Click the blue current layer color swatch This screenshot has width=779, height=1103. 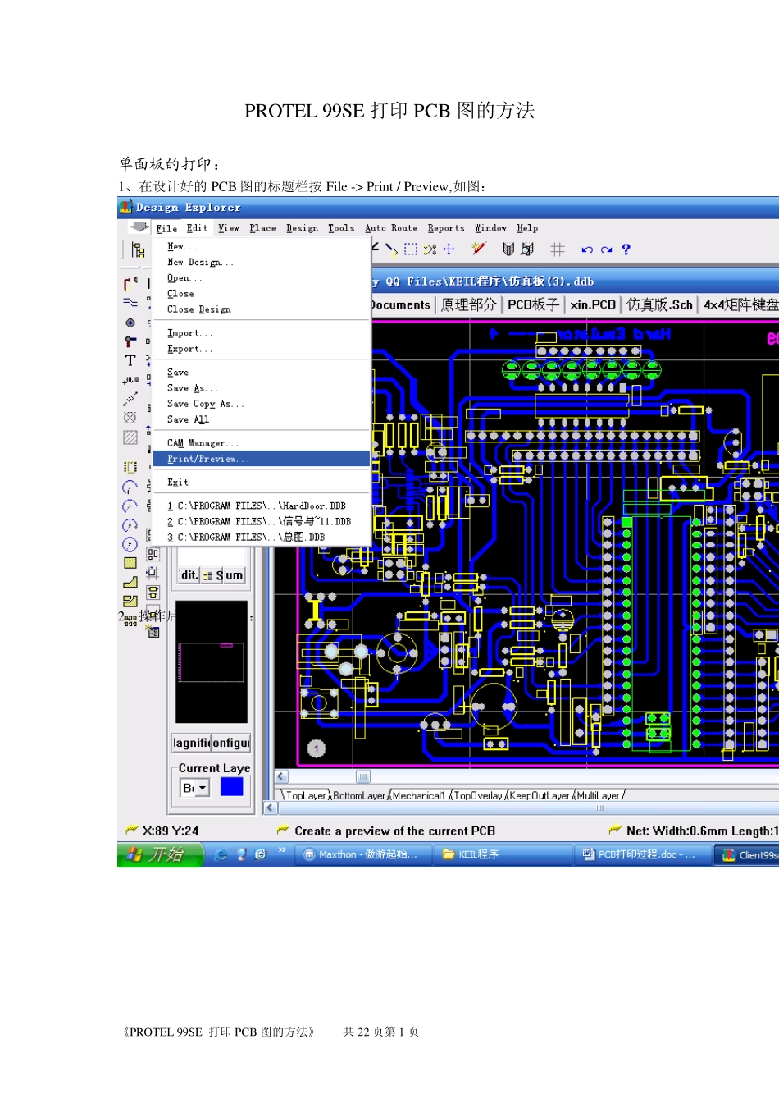tap(232, 787)
